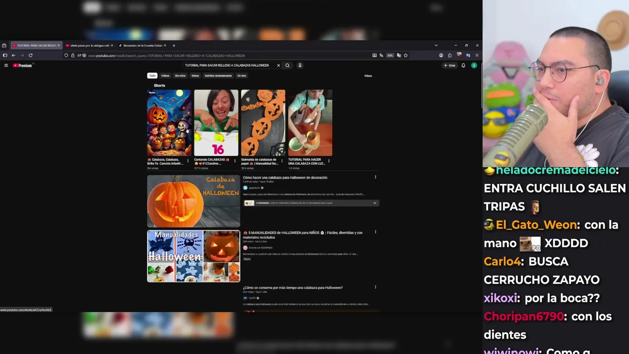Open the zoom level 80% indicator
The image size is (629, 354).
click(x=390, y=56)
